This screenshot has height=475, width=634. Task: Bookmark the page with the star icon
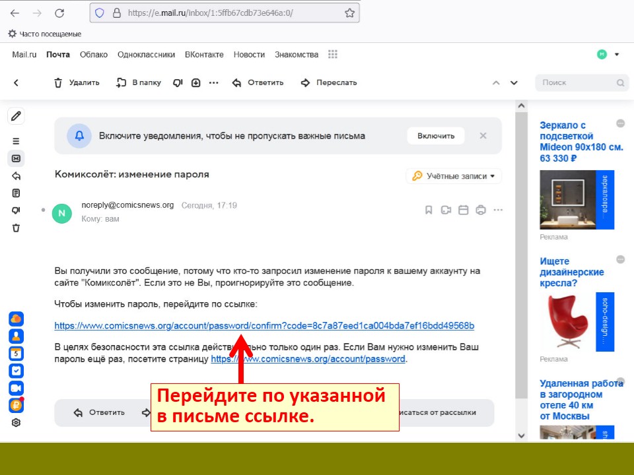[350, 13]
